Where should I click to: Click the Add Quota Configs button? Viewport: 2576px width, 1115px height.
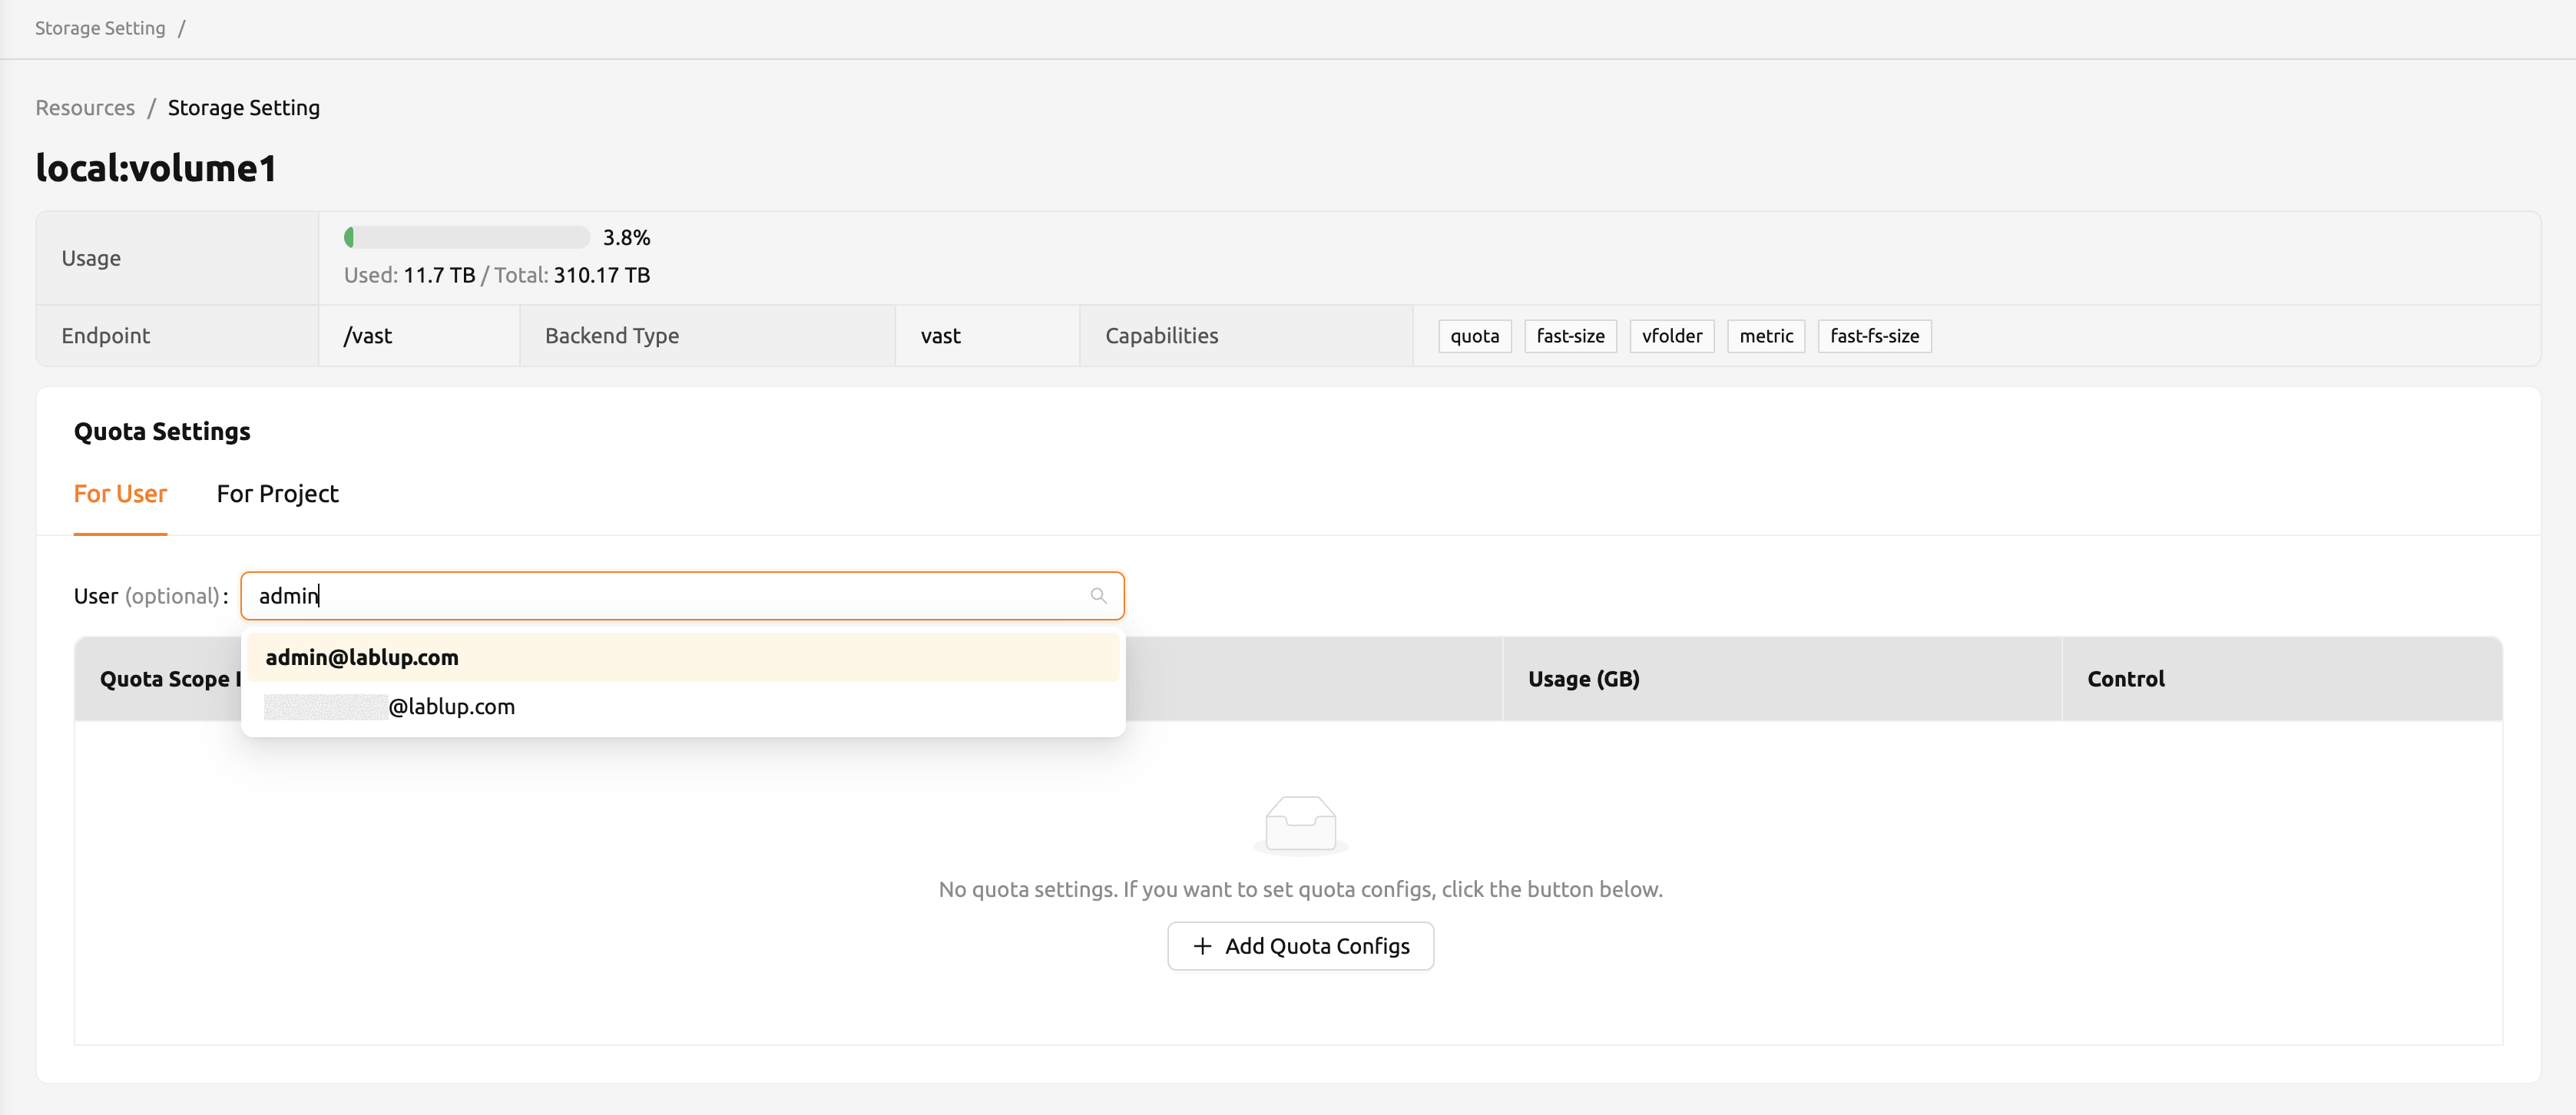(x=1300, y=946)
